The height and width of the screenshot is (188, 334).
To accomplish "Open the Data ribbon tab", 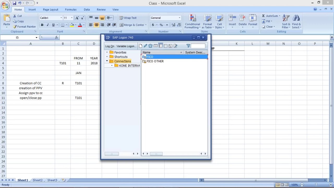I will pyautogui.click(x=87, y=9).
